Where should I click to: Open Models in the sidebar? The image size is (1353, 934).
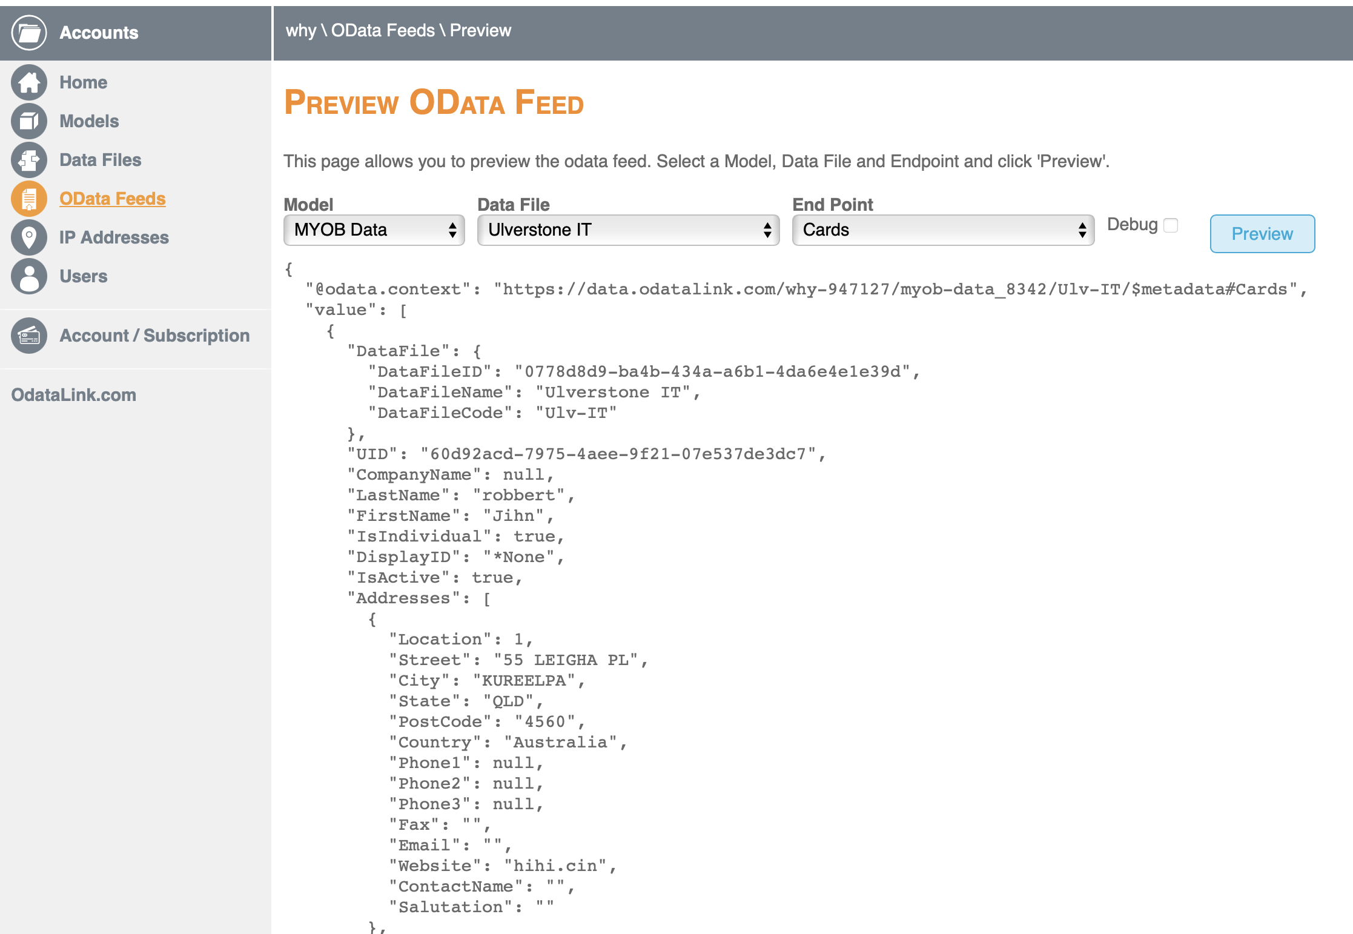(89, 121)
